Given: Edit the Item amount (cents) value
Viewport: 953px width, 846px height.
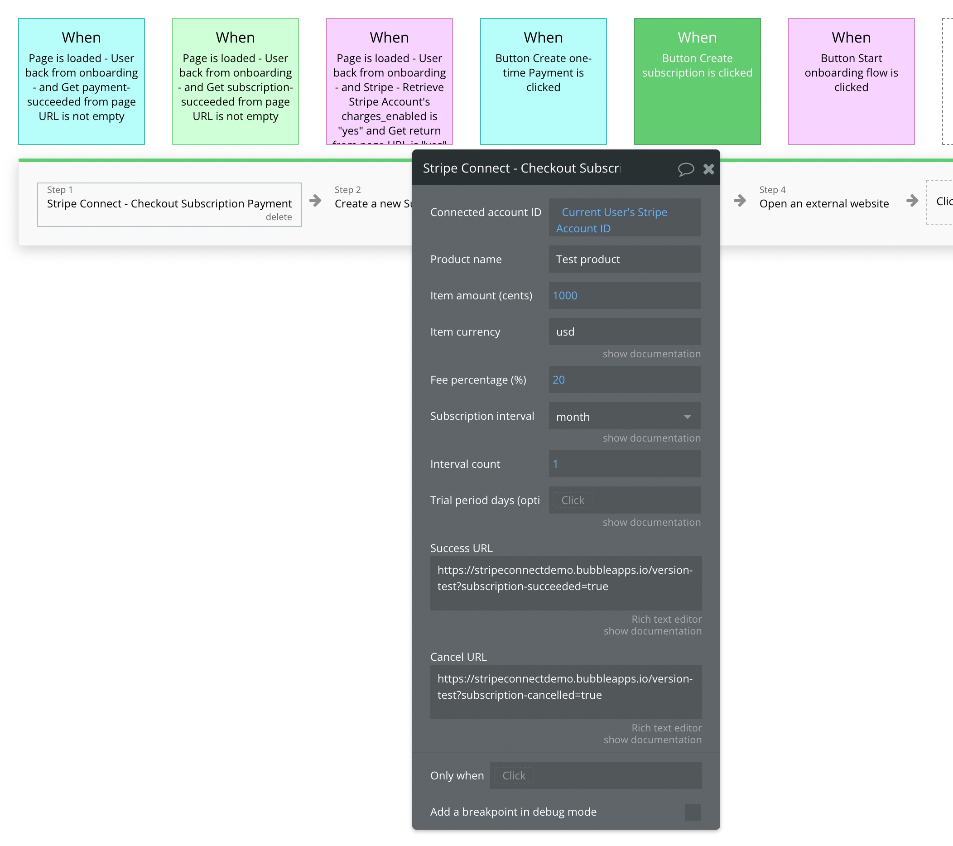Looking at the screenshot, I should [624, 296].
